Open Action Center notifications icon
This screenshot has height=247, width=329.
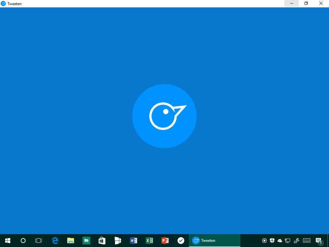coord(319,241)
